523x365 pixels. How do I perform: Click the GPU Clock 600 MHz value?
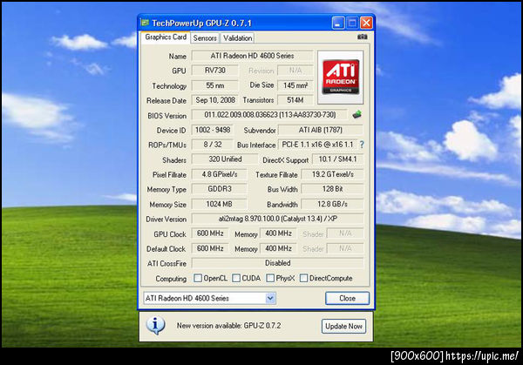click(x=210, y=233)
